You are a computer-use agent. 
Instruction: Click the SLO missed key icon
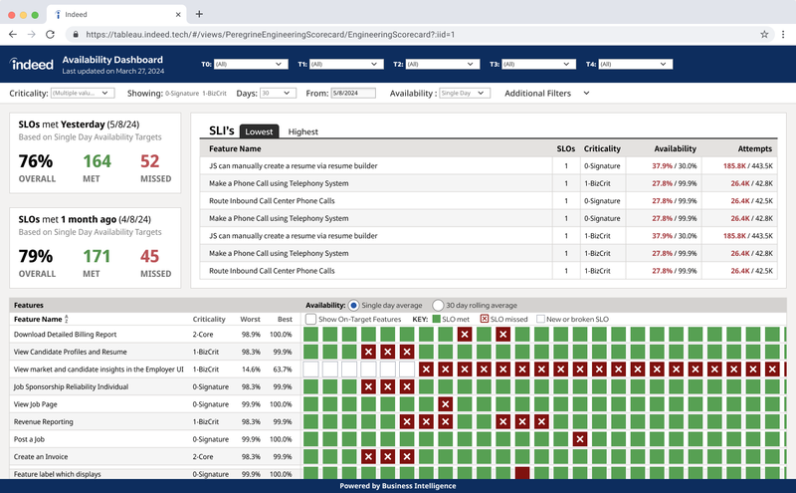click(485, 319)
